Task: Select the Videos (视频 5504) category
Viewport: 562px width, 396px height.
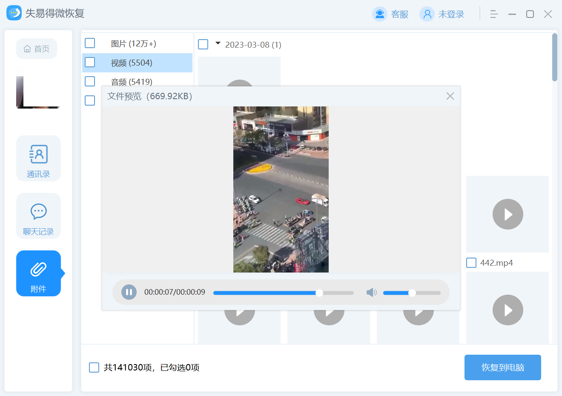Action: tap(131, 63)
